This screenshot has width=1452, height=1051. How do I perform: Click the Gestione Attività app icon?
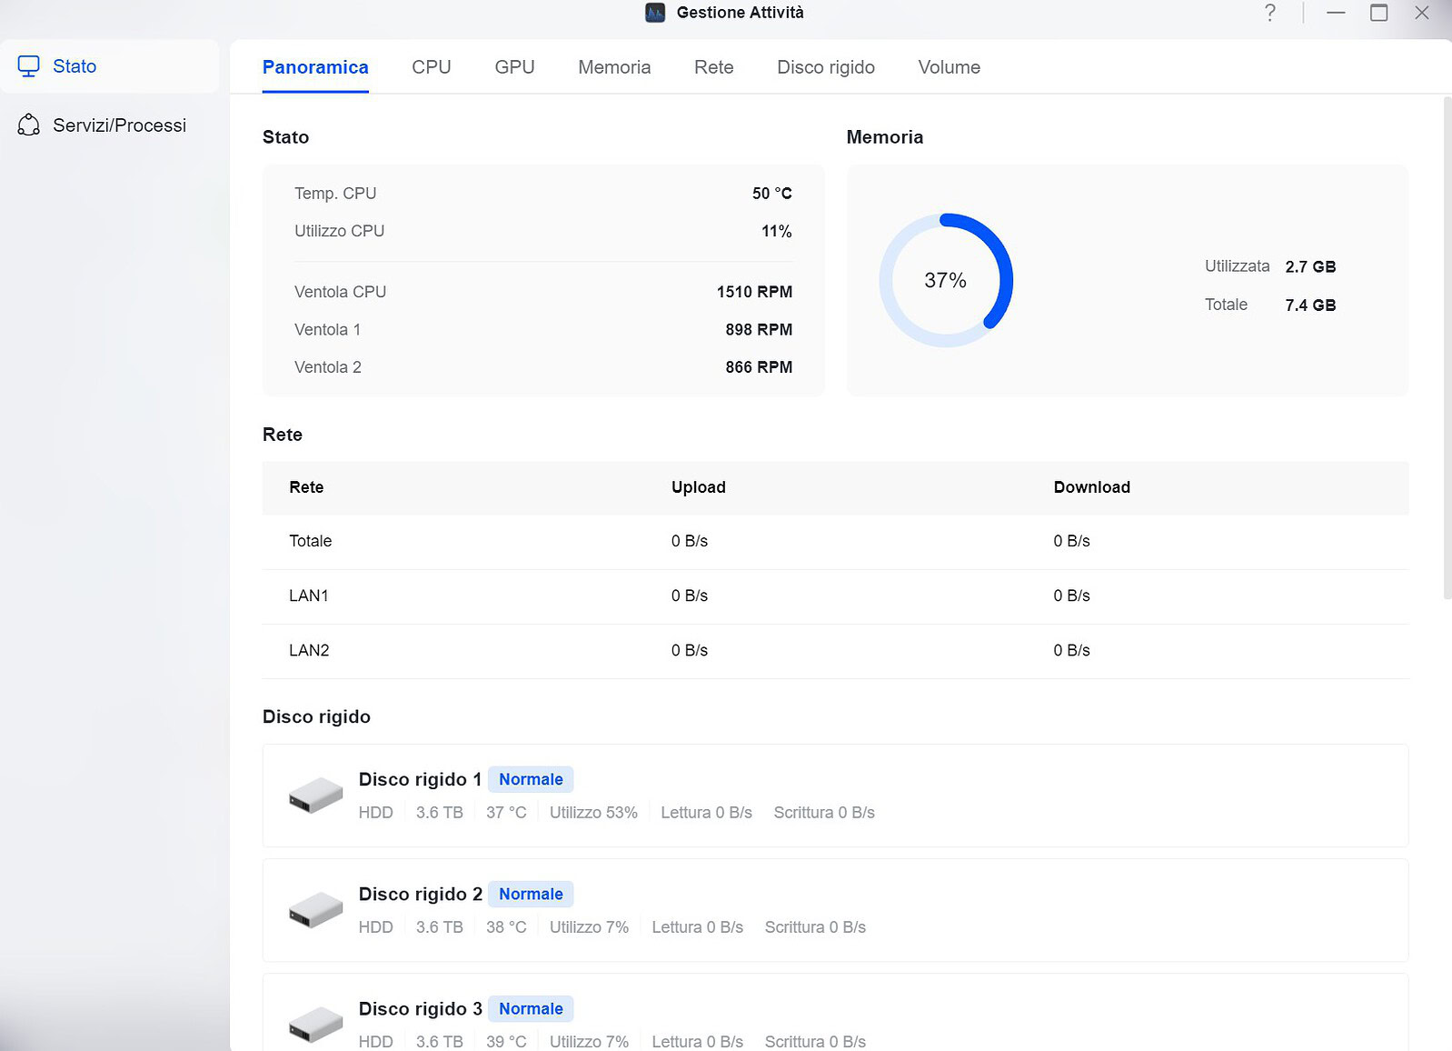655,13
